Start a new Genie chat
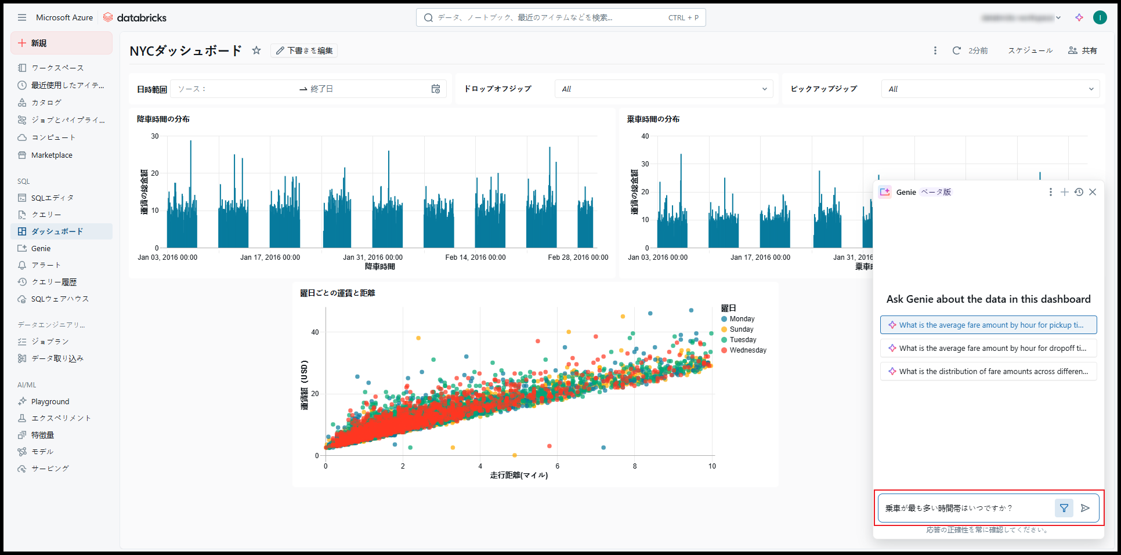This screenshot has width=1121, height=555. pyautogui.click(x=1065, y=192)
